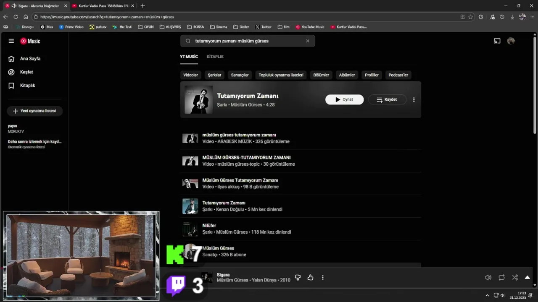This screenshot has width=538, height=302.
Task: Reload the browser page
Action: [x=16, y=17]
